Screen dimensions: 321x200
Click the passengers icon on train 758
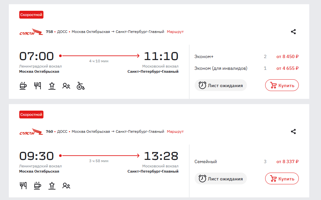click(x=66, y=86)
